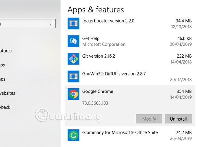Open sidebar item ending in 'websites'
The height and width of the screenshot is (147, 197).
coord(8,93)
